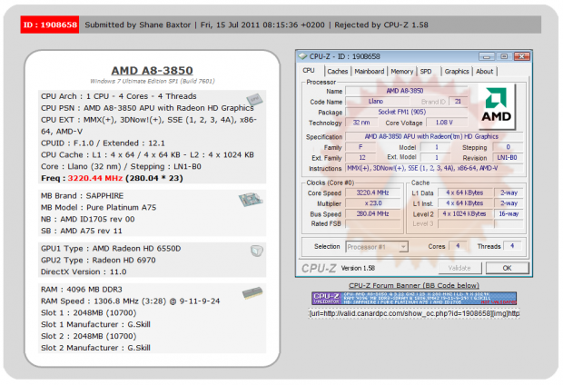Click the Bus Speed 280.04 MHz value
Screen dimensions: 563x385
click(372, 213)
